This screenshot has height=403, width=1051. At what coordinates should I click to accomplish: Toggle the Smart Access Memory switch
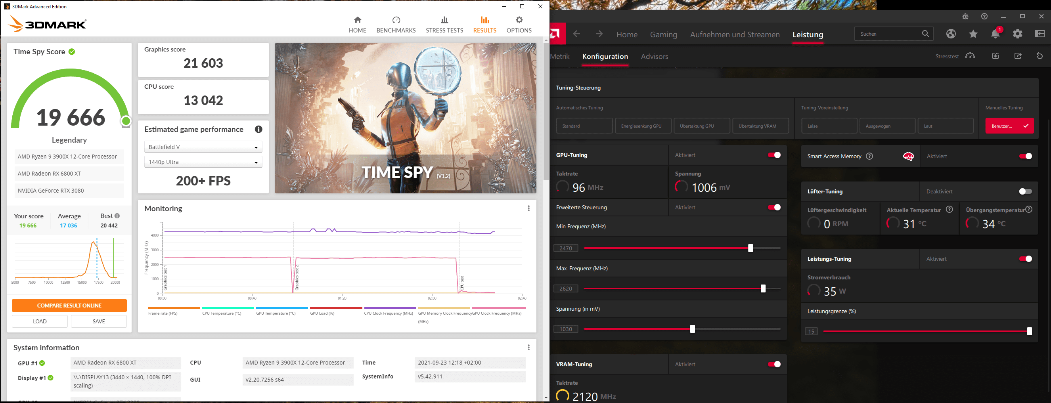(1025, 156)
